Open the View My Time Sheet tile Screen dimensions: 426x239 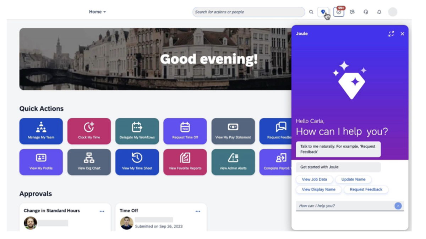click(137, 162)
